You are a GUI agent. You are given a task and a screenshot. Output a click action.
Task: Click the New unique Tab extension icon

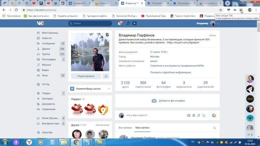point(241,10)
